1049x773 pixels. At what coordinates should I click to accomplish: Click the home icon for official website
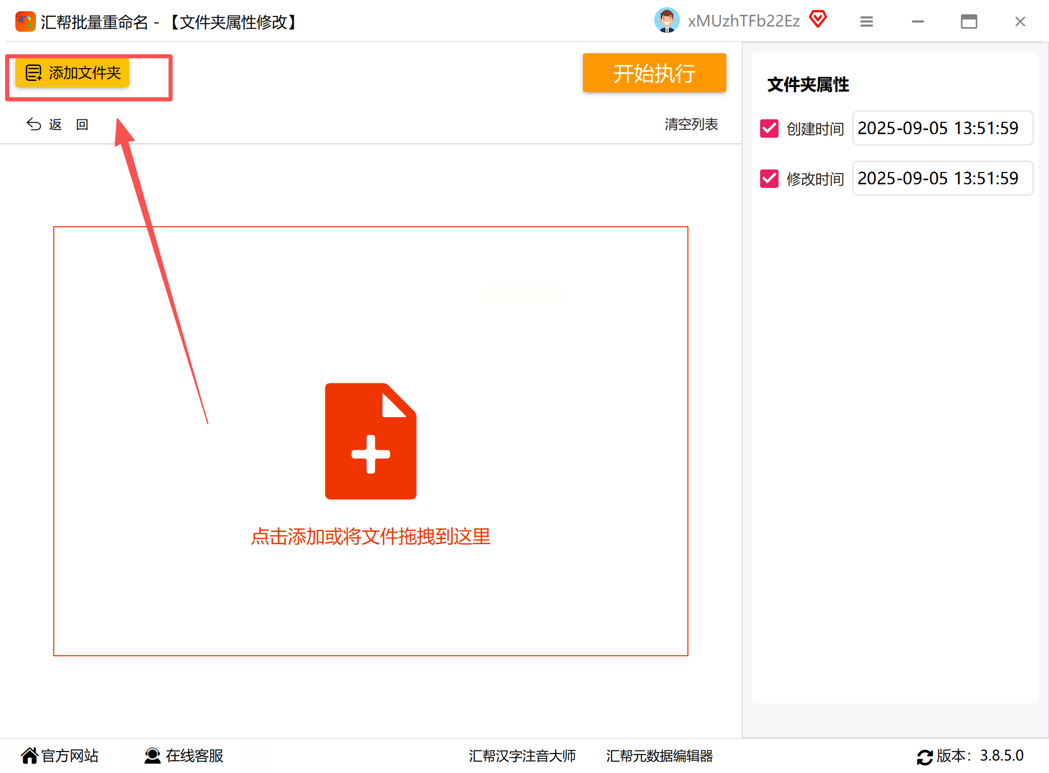pyautogui.click(x=30, y=755)
